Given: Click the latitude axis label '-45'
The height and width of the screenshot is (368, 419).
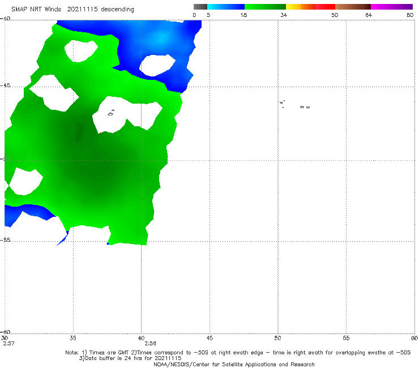Looking at the screenshot, I should pyautogui.click(x=5, y=85).
